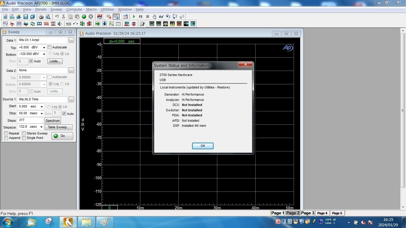
Task: Enable the Repeat checkbox in the Sweep panel
Action: [x=6, y=133]
